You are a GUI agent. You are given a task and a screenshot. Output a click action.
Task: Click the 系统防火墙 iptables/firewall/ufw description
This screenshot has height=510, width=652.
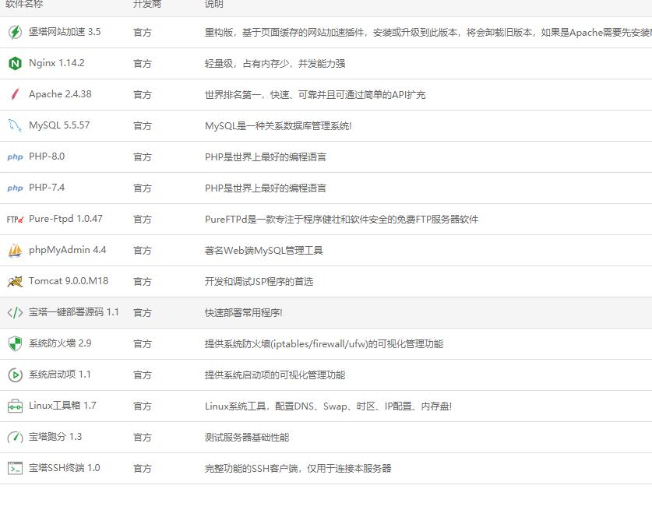click(324, 344)
